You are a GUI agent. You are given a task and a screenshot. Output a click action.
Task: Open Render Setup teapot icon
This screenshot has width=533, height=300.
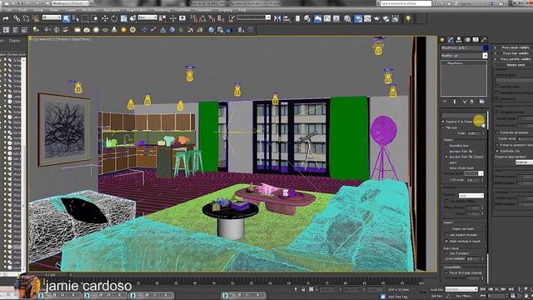tap(358, 18)
